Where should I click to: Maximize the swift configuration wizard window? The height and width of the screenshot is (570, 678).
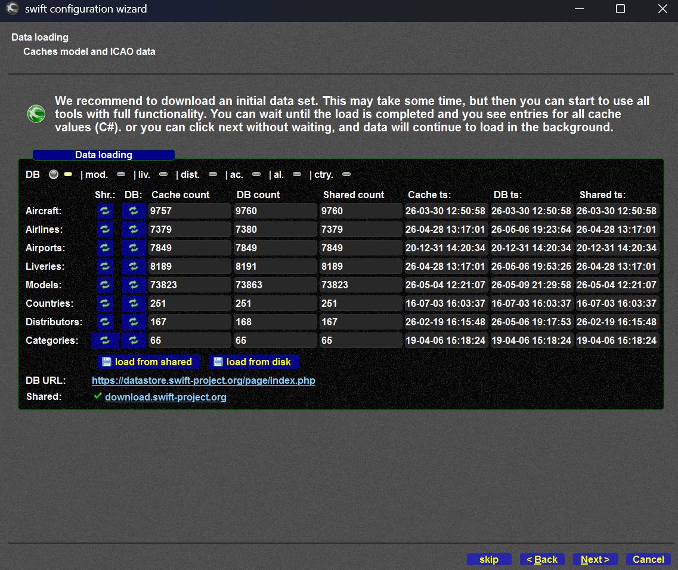click(x=621, y=9)
